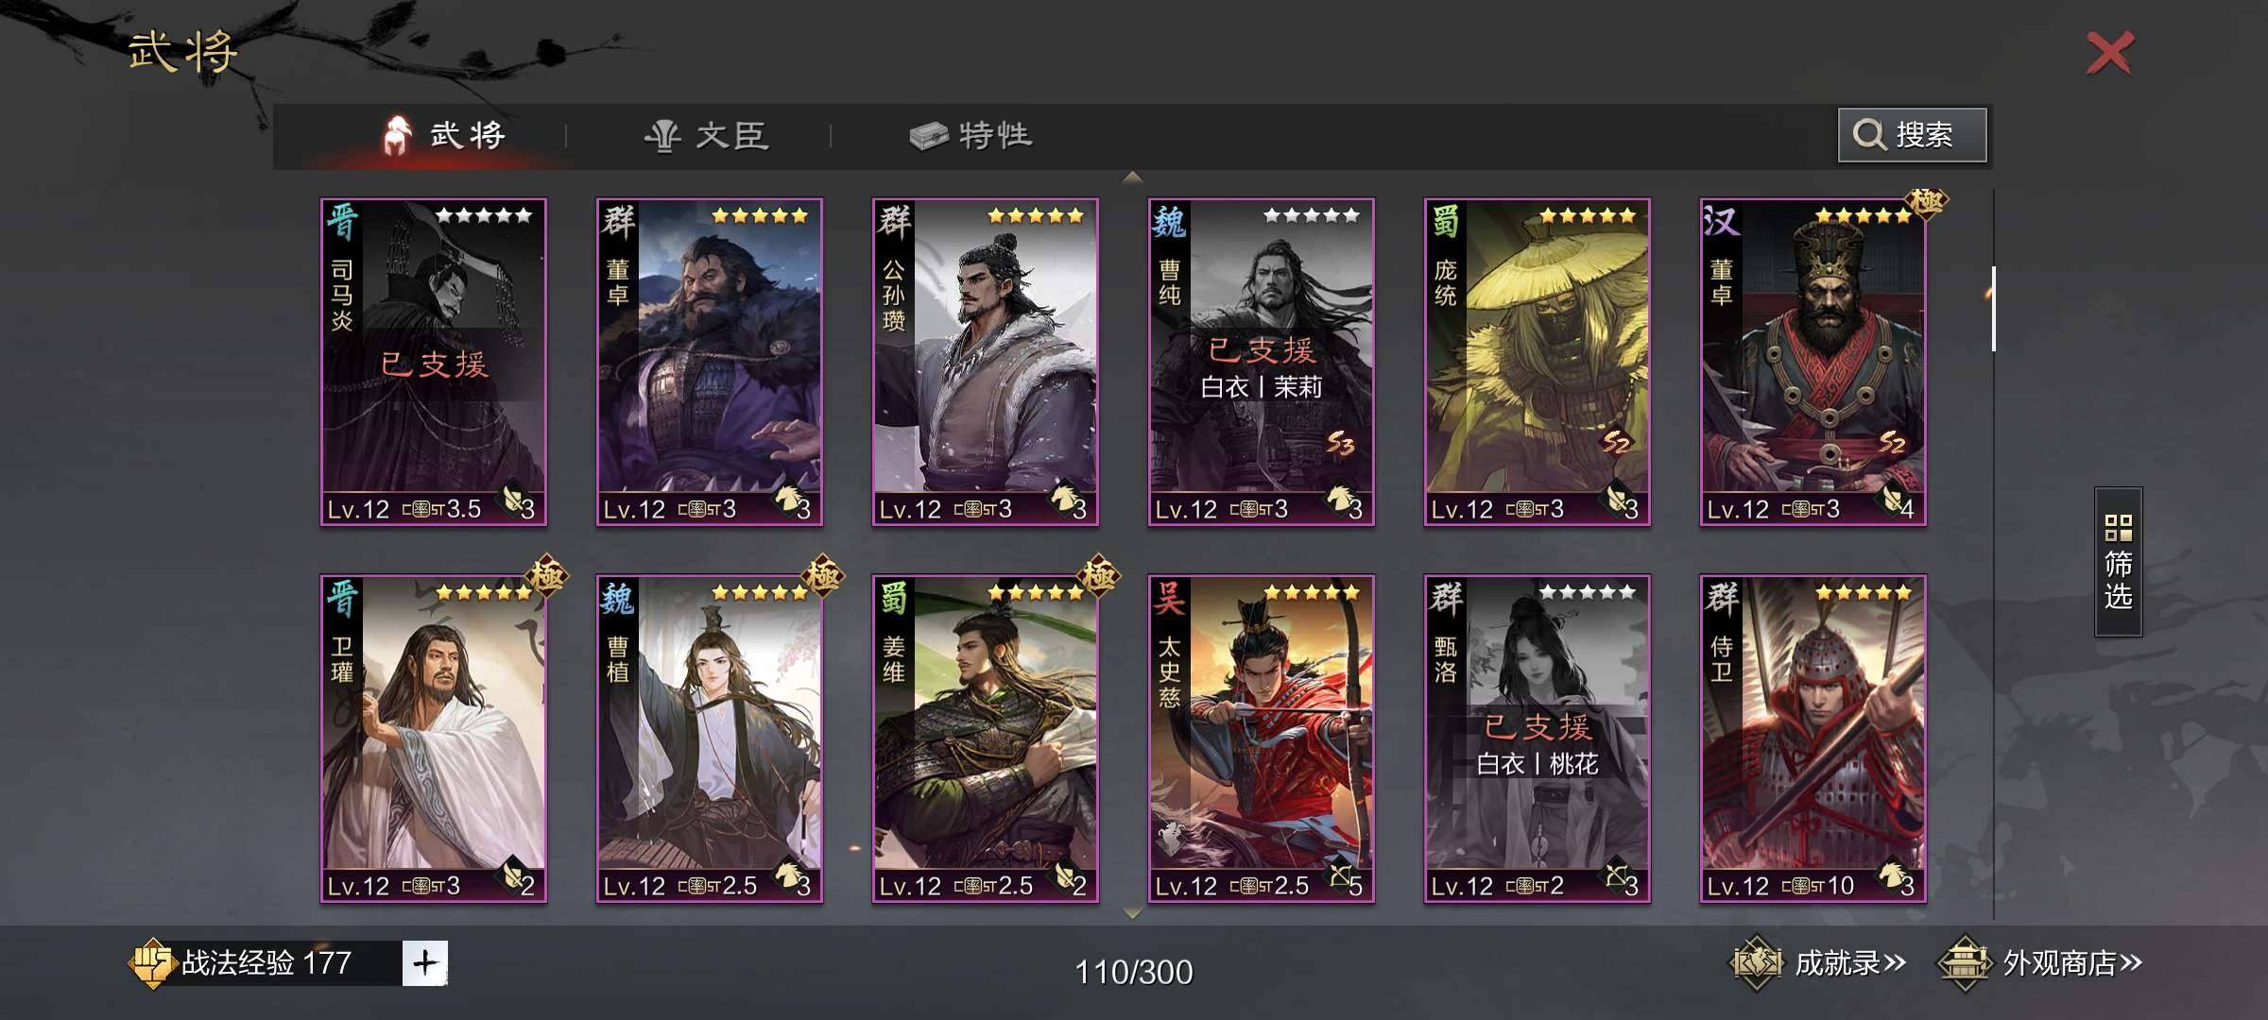Select the 公孙瓒 general card
The image size is (2268, 1020).
pos(986,362)
